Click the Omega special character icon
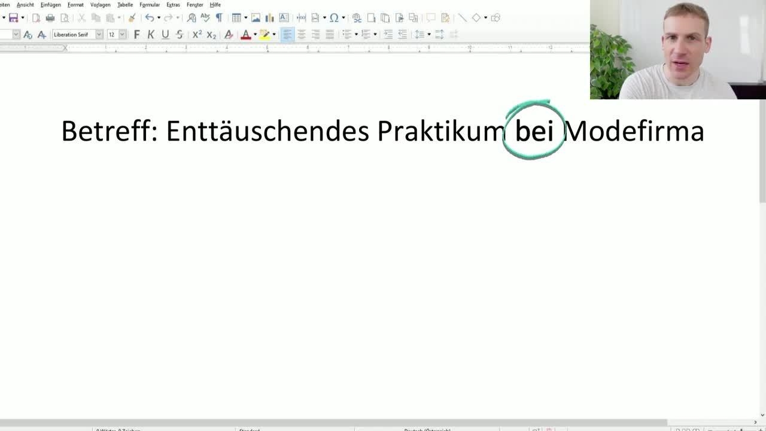The width and height of the screenshot is (766, 431). 334,18
